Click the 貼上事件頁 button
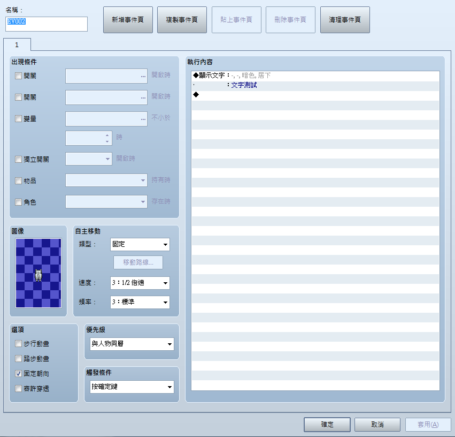This screenshot has height=437, width=455. point(236,20)
